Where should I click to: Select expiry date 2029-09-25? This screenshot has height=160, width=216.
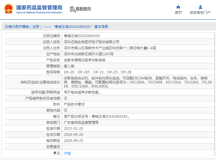coord(74,141)
